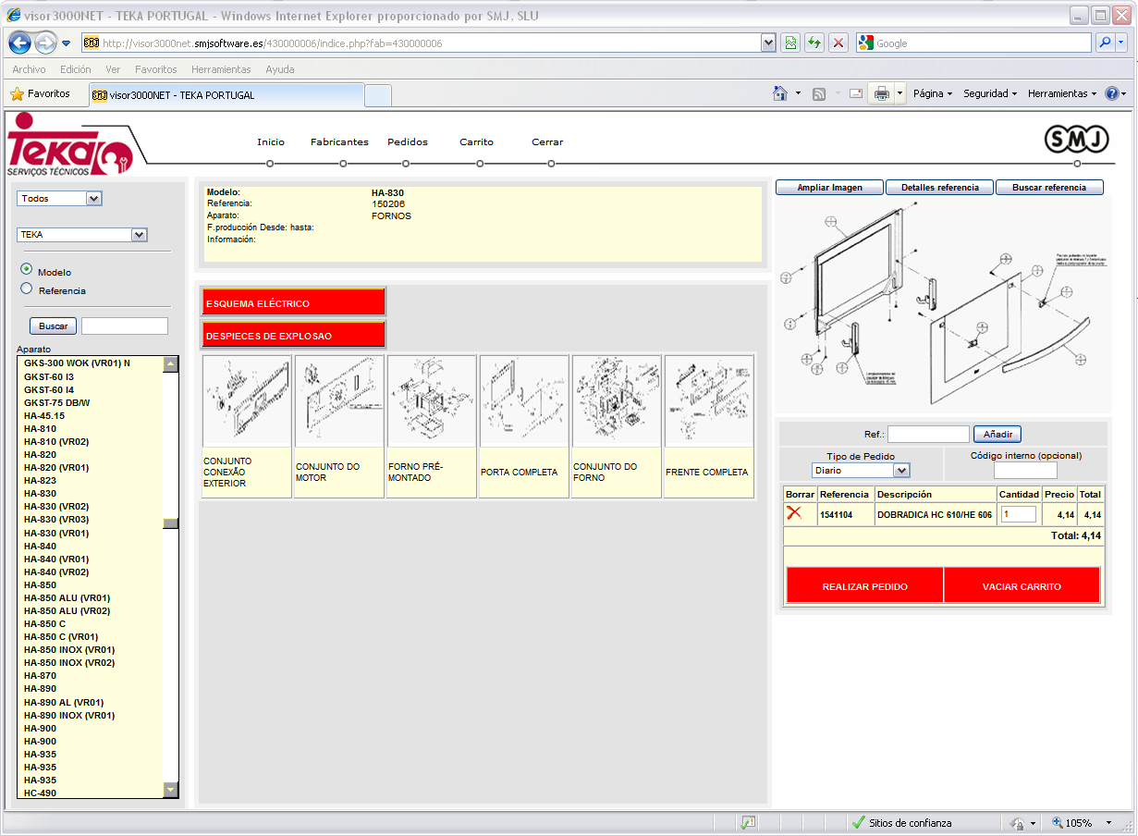Viewport: 1138px width, 836px height.
Task: Select the Modelo radio button
Action: (x=27, y=269)
